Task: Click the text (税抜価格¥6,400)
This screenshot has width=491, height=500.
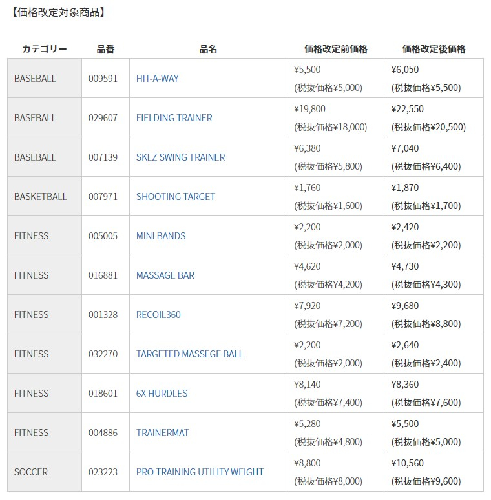Action: (426, 166)
